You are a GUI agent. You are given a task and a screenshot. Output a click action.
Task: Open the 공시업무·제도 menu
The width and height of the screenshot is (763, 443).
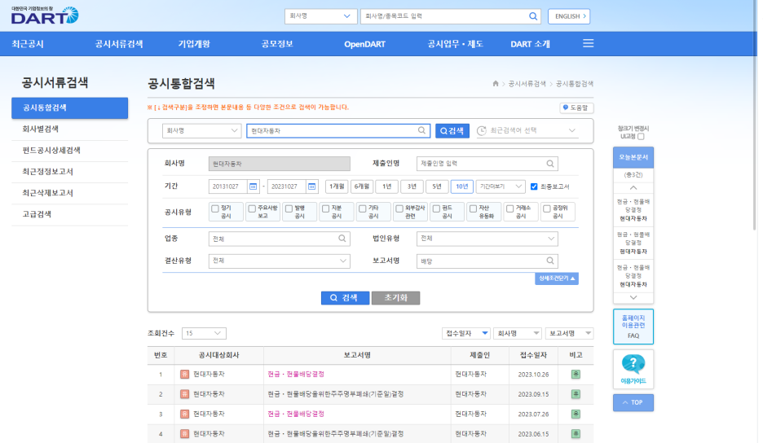click(456, 44)
